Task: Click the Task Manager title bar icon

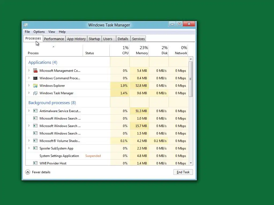Action: tap(26, 25)
